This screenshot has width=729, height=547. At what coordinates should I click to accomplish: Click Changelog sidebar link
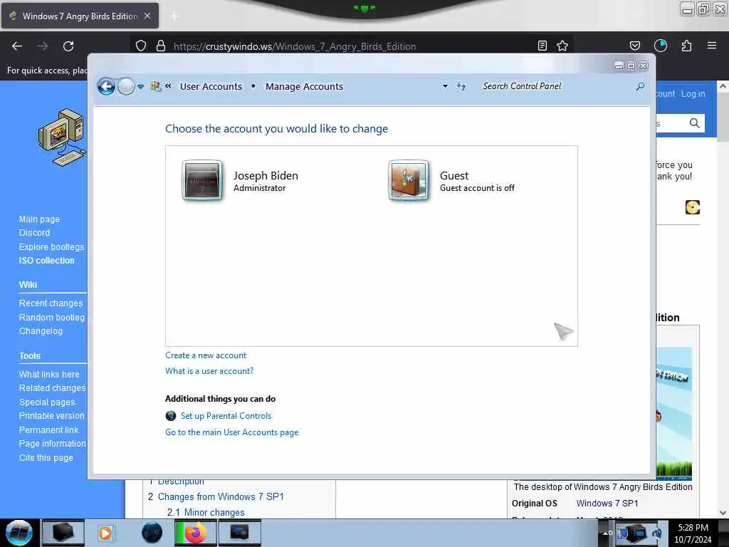[x=41, y=331]
